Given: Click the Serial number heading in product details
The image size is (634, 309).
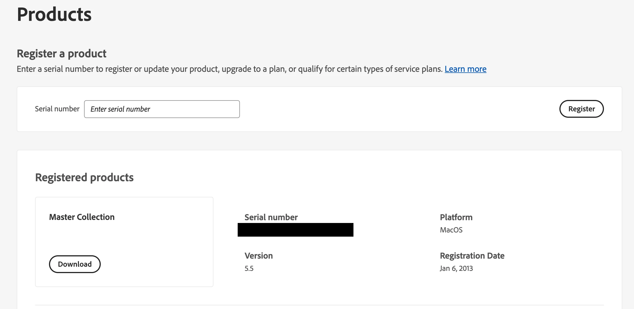Looking at the screenshot, I should tap(271, 217).
